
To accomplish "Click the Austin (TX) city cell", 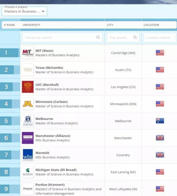I will [123, 70].
